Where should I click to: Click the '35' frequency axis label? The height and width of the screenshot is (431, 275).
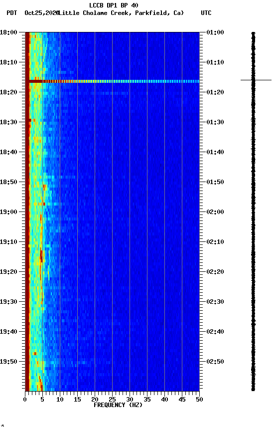(x=147, y=400)
